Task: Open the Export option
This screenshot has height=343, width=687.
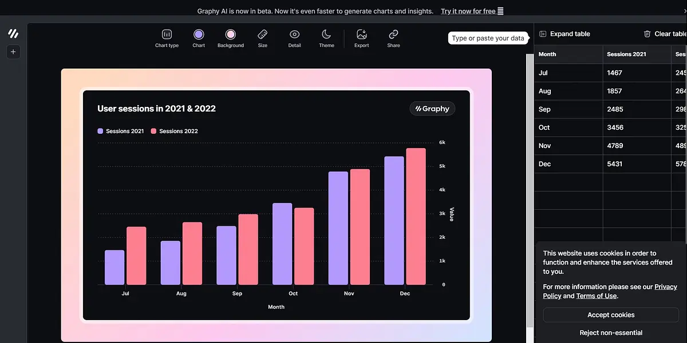Action: click(362, 38)
